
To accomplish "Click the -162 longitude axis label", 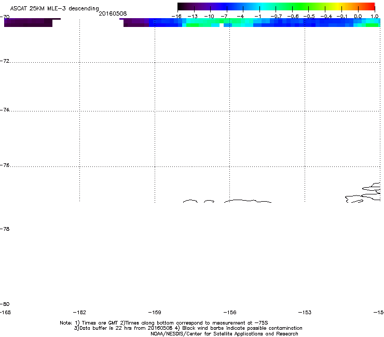I will [79, 313].
